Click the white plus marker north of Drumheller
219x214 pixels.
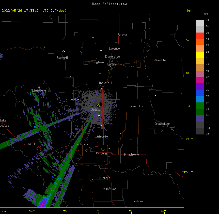[x=155, y=95]
